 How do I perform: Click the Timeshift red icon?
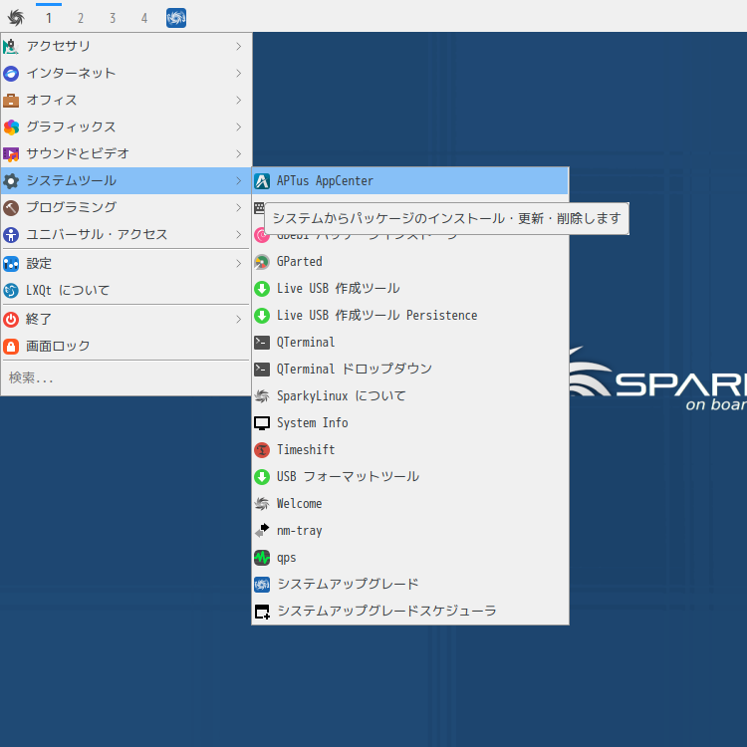pyautogui.click(x=262, y=450)
